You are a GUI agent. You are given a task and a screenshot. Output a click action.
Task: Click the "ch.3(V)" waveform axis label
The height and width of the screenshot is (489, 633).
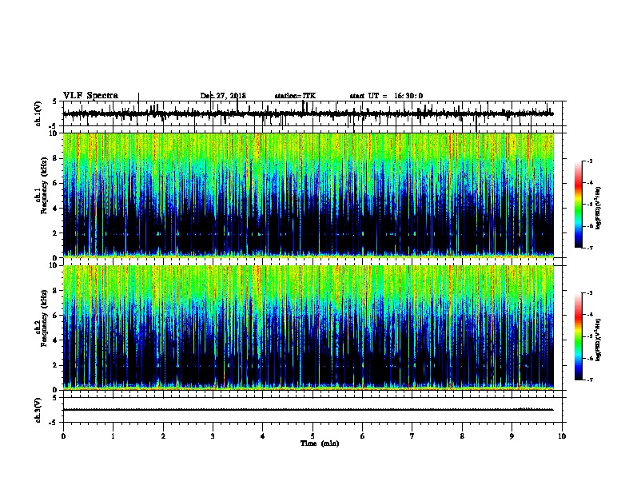[38, 410]
